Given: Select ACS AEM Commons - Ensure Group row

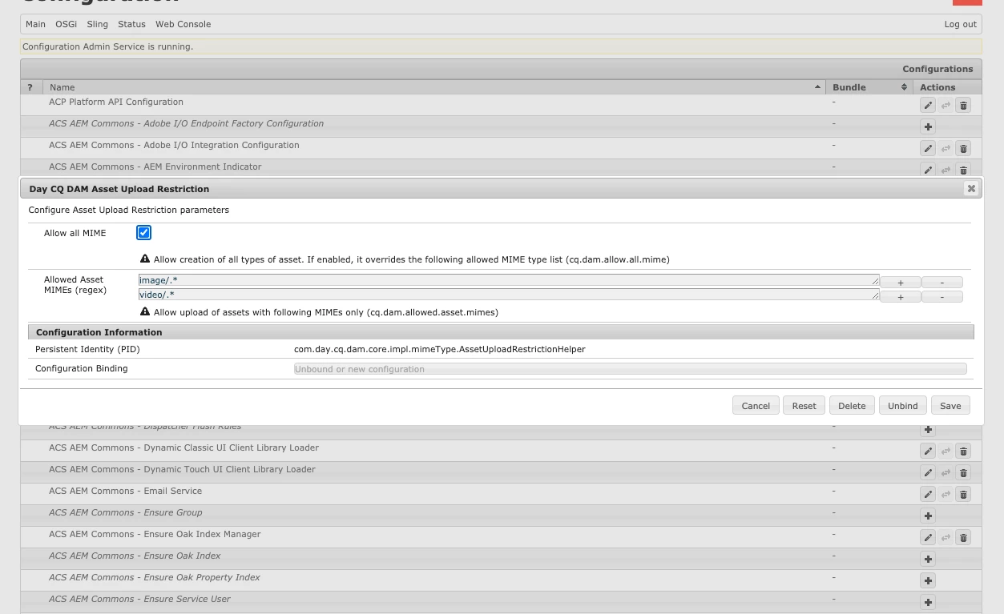Looking at the screenshot, I should [x=125, y=512].
